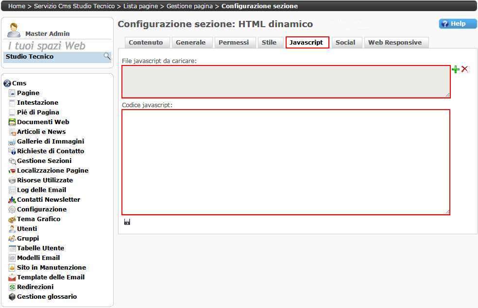Click the File javascript da caricare field
Image resolution: width=478 pixels, height=308 pixels.
pyautogui.click(x=286, y=82)
